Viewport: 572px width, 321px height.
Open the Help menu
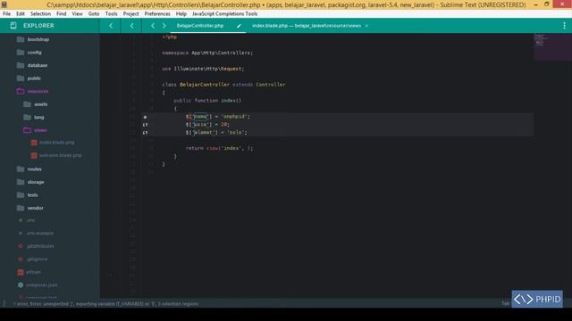pos(181,14)
